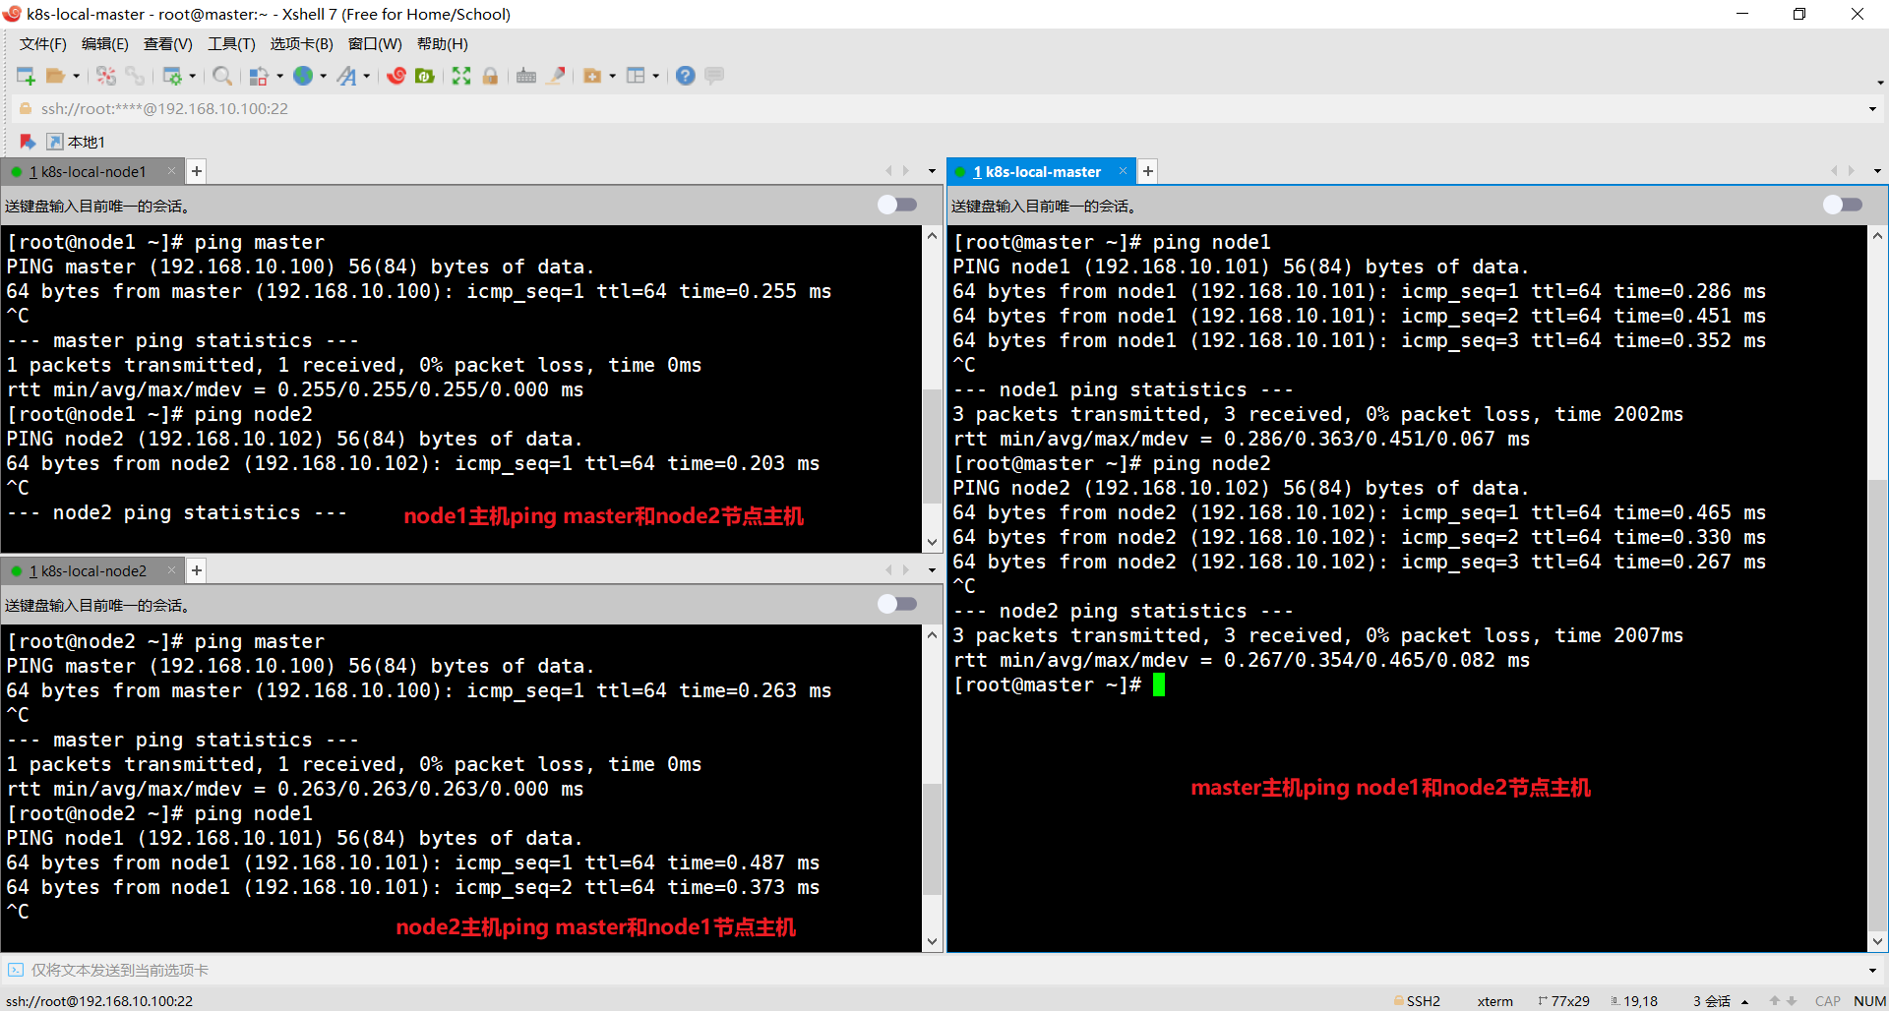Click the node1 terminal vertical scrollbar thumb
1889x1011 pixels.
[x=932, y=447]
